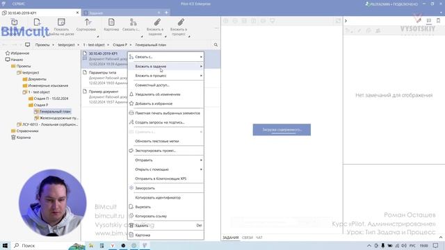Open 1 - test object breadcrumb dropdown arrow
This screenshot has height=250, width=445.
pyautogui.click(x=108, y=44)
